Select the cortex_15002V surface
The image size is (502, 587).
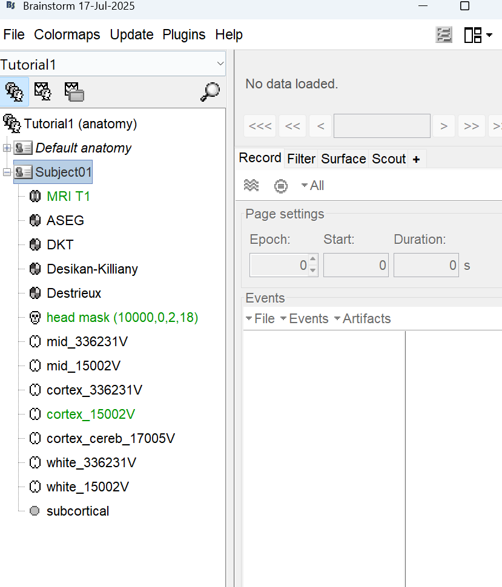90,415
